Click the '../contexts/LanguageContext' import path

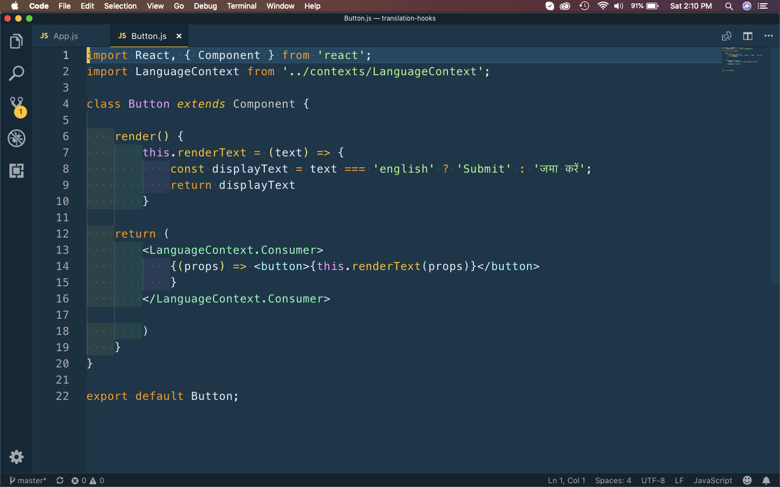click(382, 71)
